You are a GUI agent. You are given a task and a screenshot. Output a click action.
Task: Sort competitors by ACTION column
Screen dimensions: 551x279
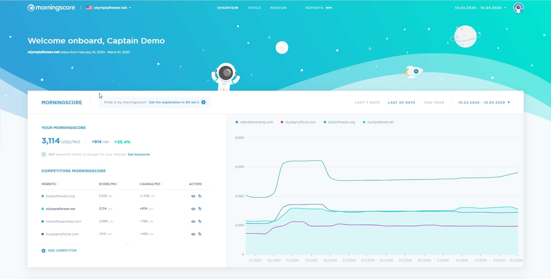coord(196,184)
